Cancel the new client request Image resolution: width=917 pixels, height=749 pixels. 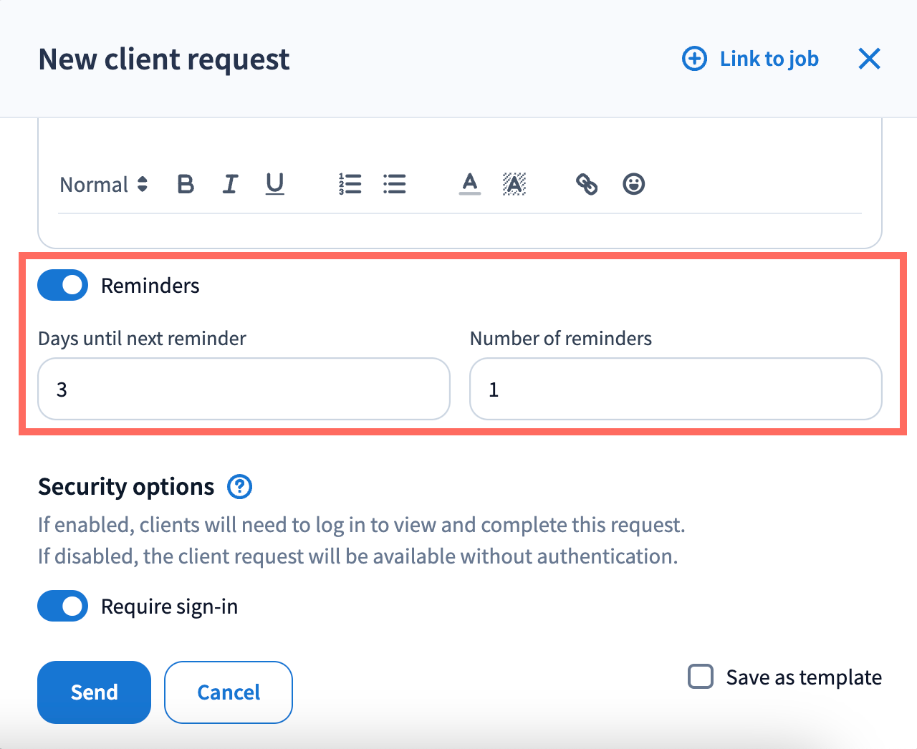pyautogui.click(x=229, y=692)
